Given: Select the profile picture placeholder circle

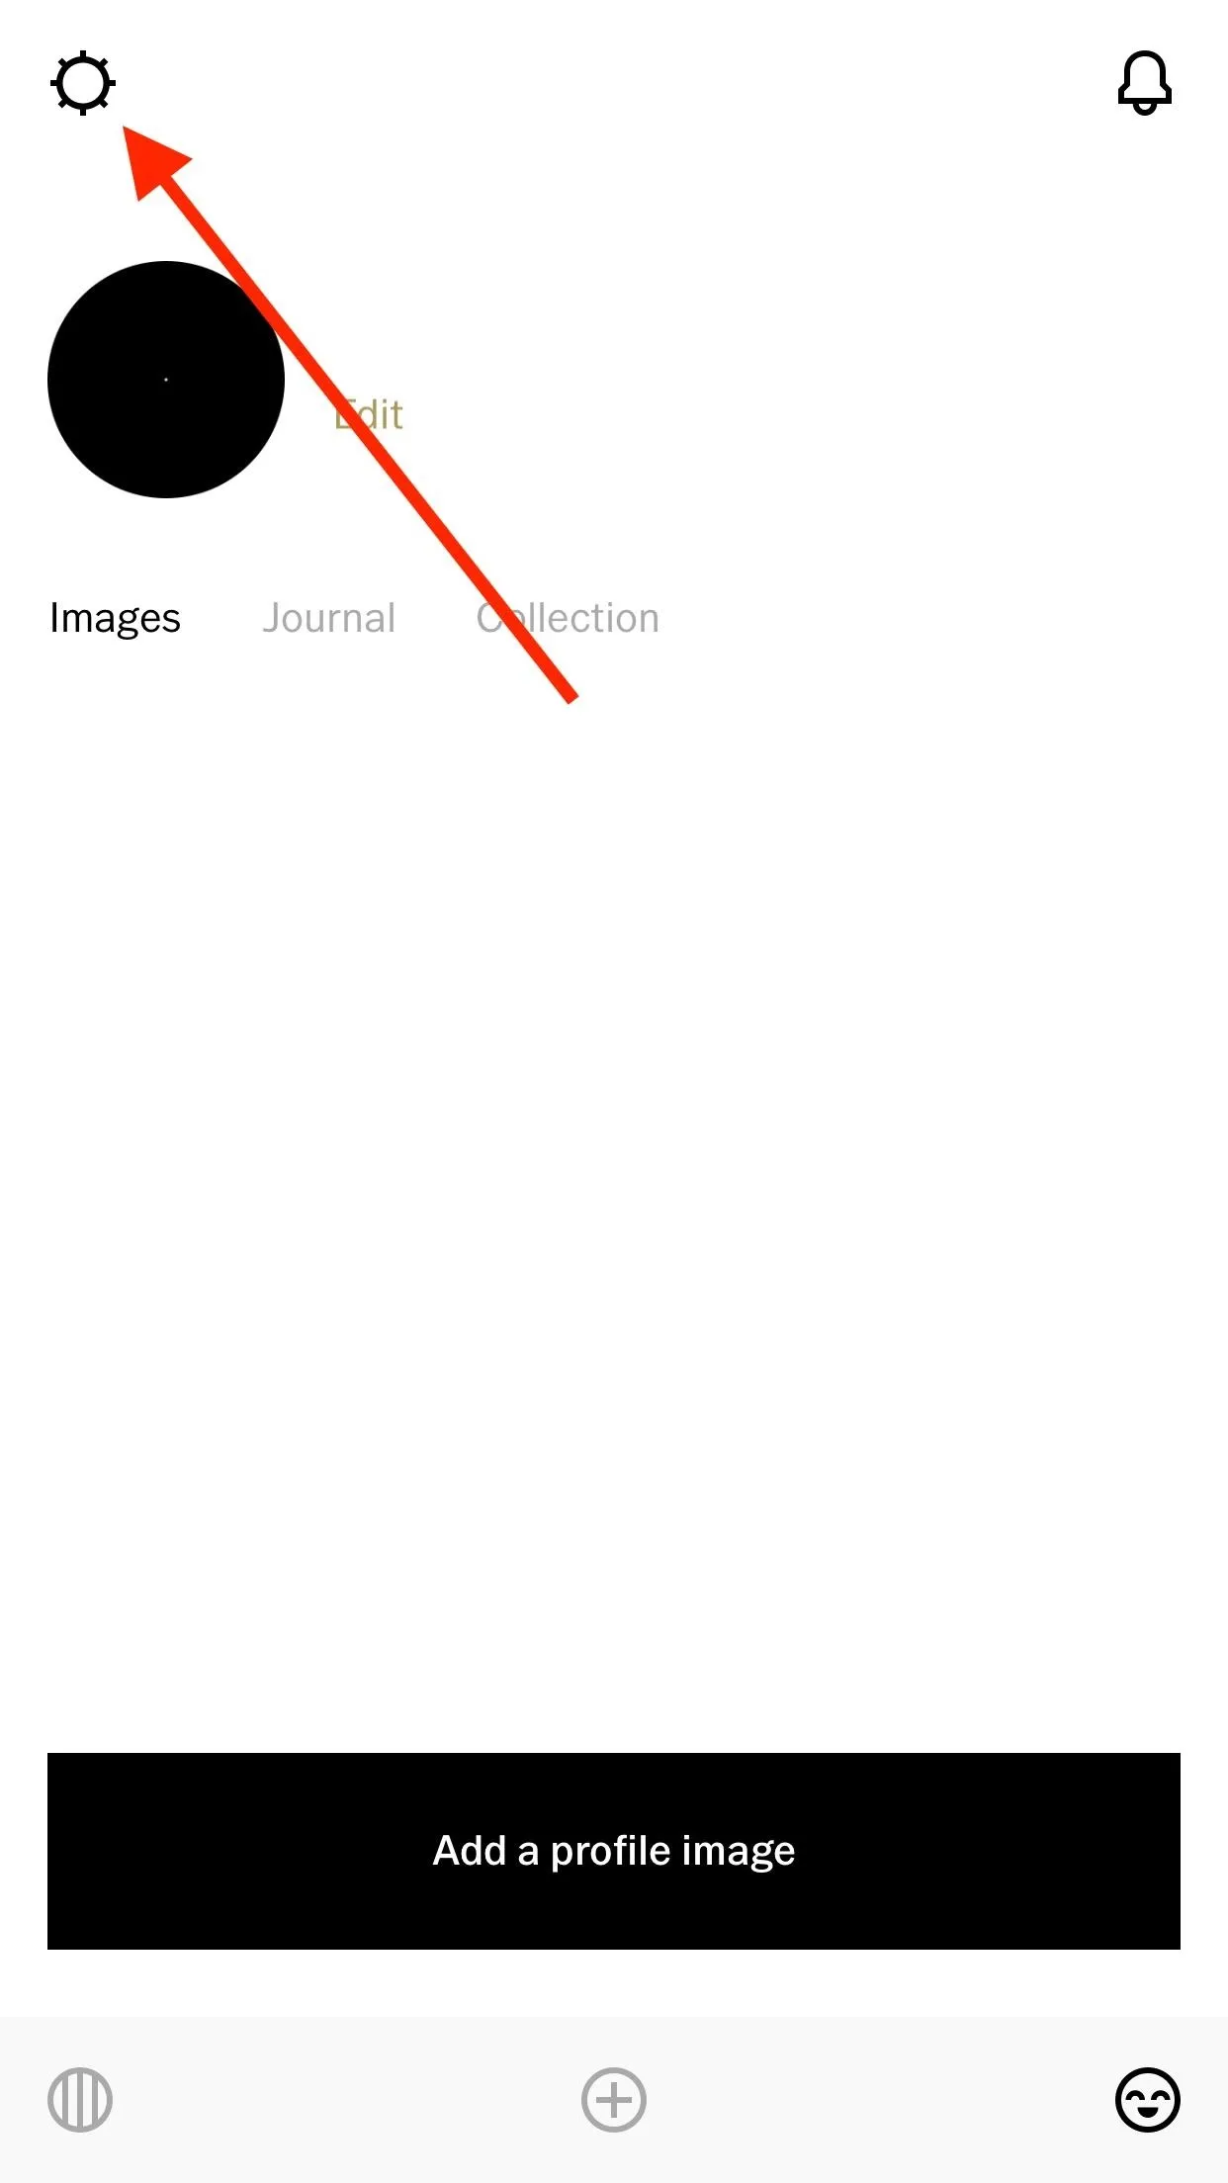Looking at the screenshot, I should click(x=166, y=380).
